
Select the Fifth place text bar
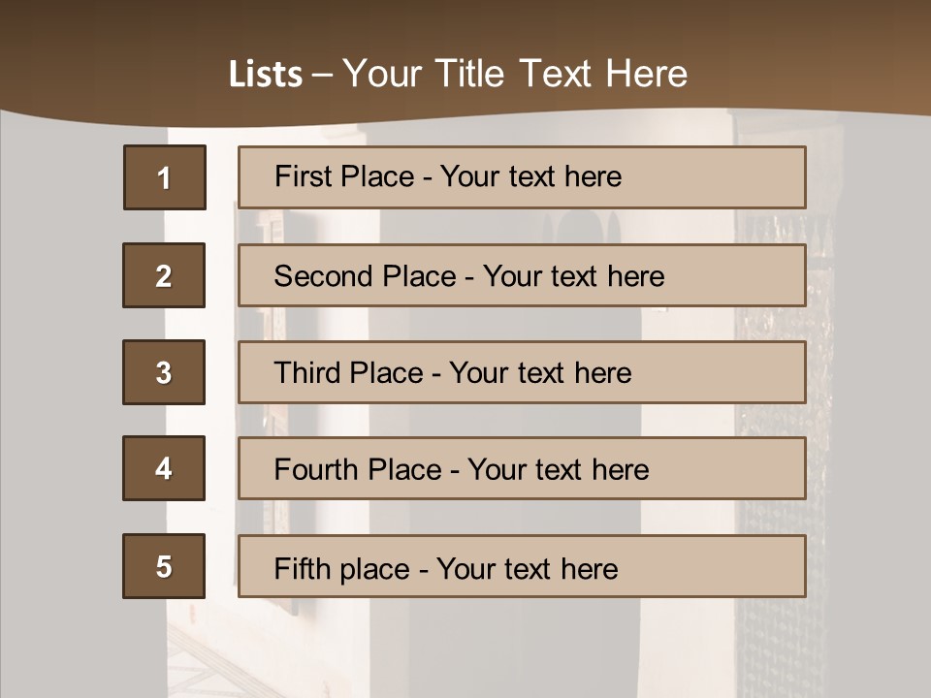click(522, 566)
